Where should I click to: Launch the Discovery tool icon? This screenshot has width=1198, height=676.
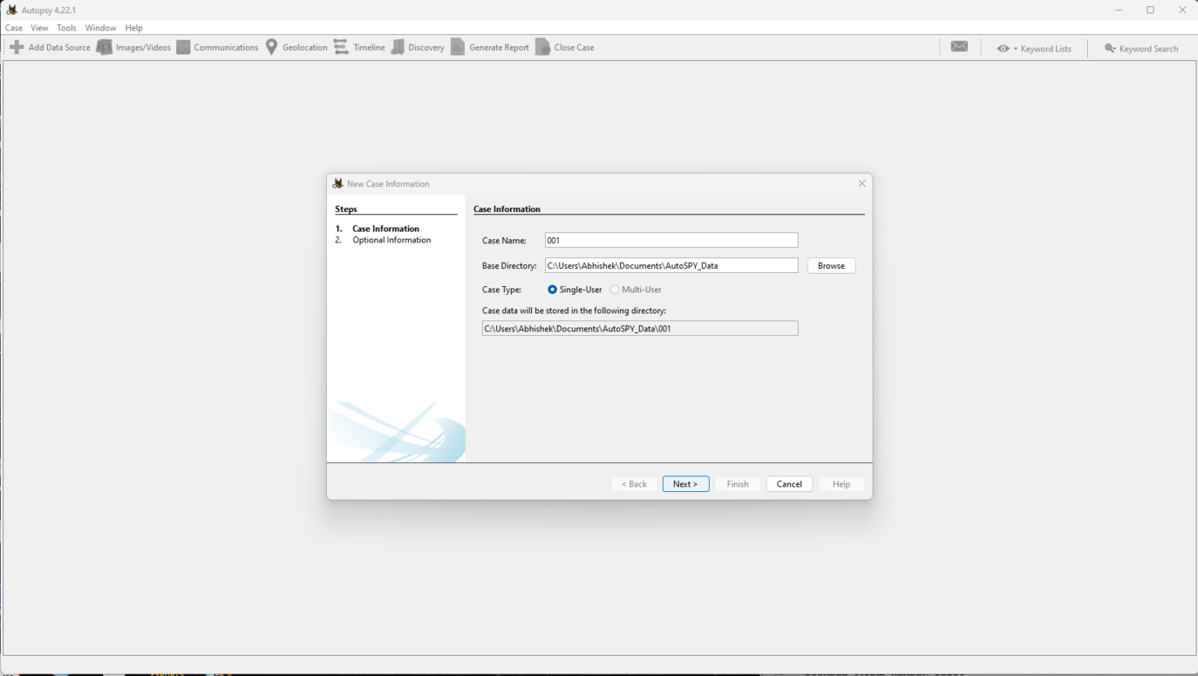[398, 48]
